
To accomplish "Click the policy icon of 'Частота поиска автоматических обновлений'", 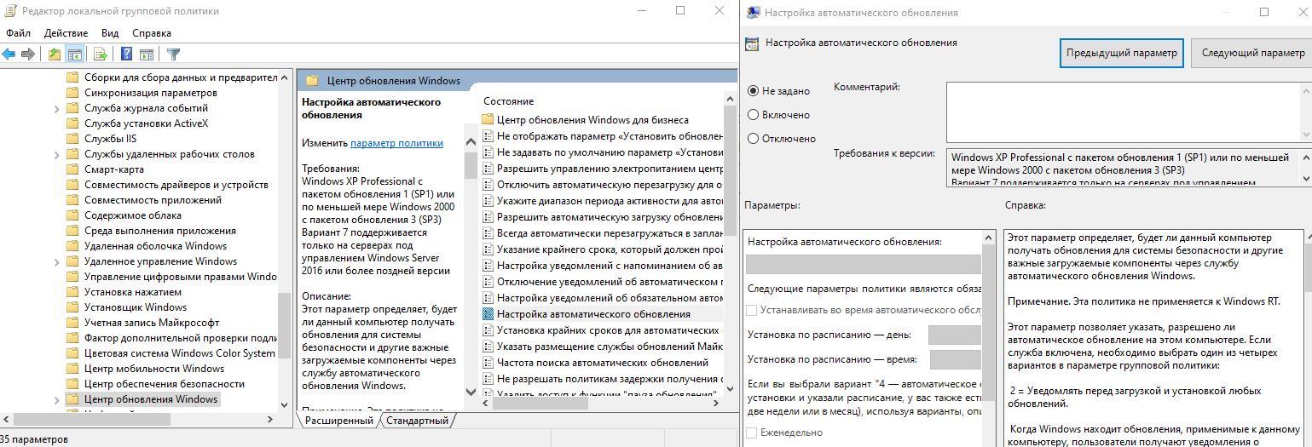I will tap(488, 363).
